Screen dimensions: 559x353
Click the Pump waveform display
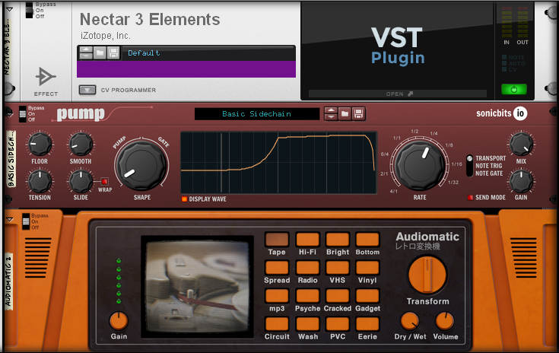(279, 163)
